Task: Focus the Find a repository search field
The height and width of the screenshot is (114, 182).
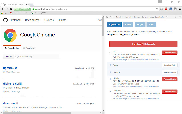Action: pyautogui.click(x=37, y=56)
